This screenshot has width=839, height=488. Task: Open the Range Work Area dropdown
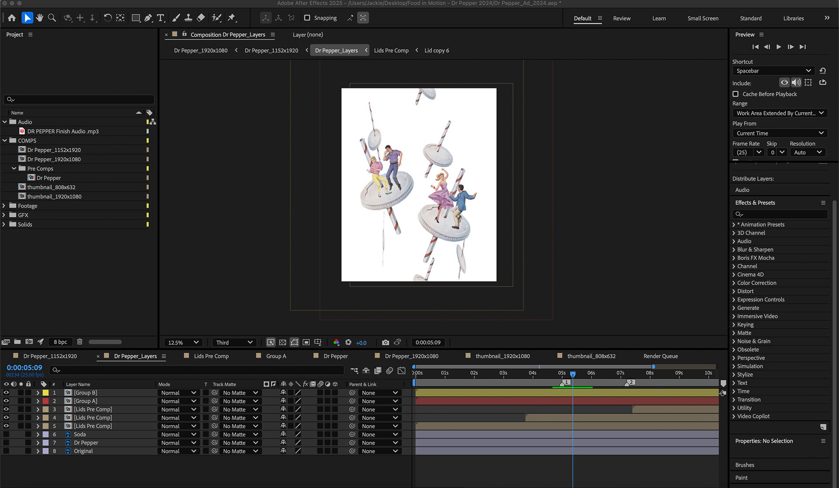780,113
